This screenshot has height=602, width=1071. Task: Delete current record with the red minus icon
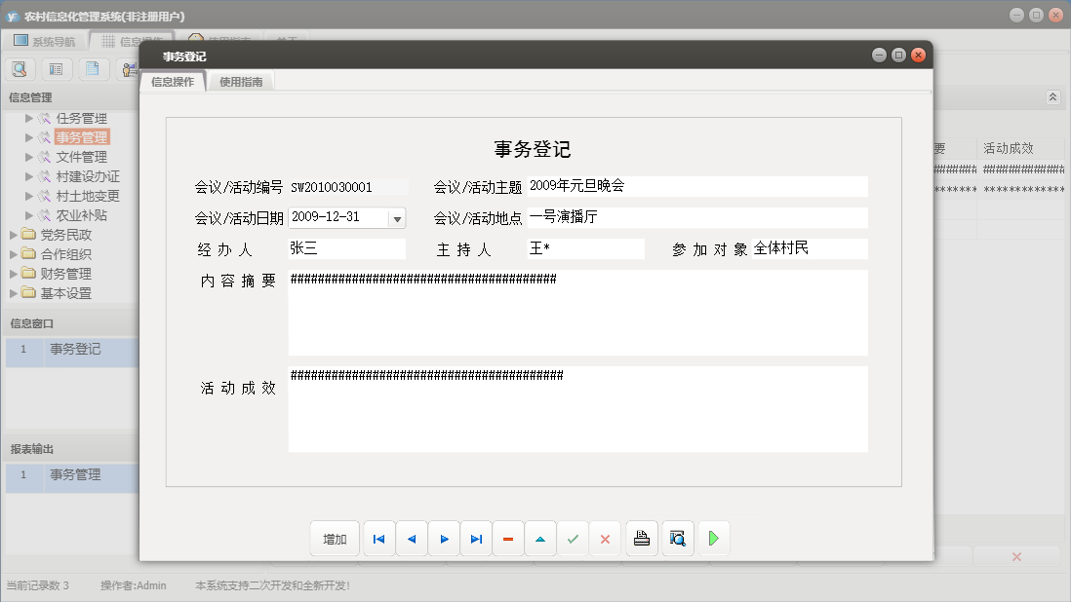[507, 538]
